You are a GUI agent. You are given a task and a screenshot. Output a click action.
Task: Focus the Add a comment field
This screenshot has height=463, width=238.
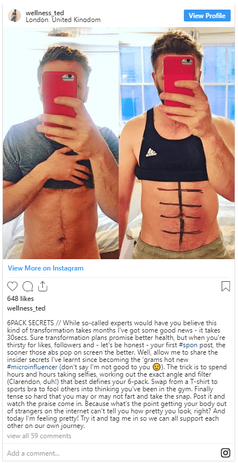click(x=112, y=453)
